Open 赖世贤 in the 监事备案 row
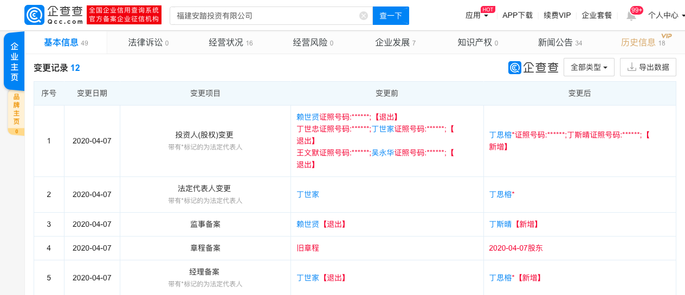The width and height of the screenshot is (685, 295). (308, 224)
